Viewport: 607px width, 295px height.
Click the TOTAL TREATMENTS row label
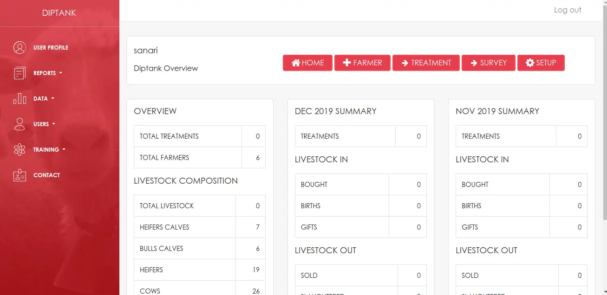[x=169, y=136]
